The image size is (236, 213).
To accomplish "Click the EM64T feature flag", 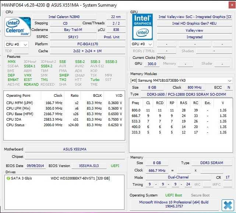I will pyautogui.click(x=13, y=80).
